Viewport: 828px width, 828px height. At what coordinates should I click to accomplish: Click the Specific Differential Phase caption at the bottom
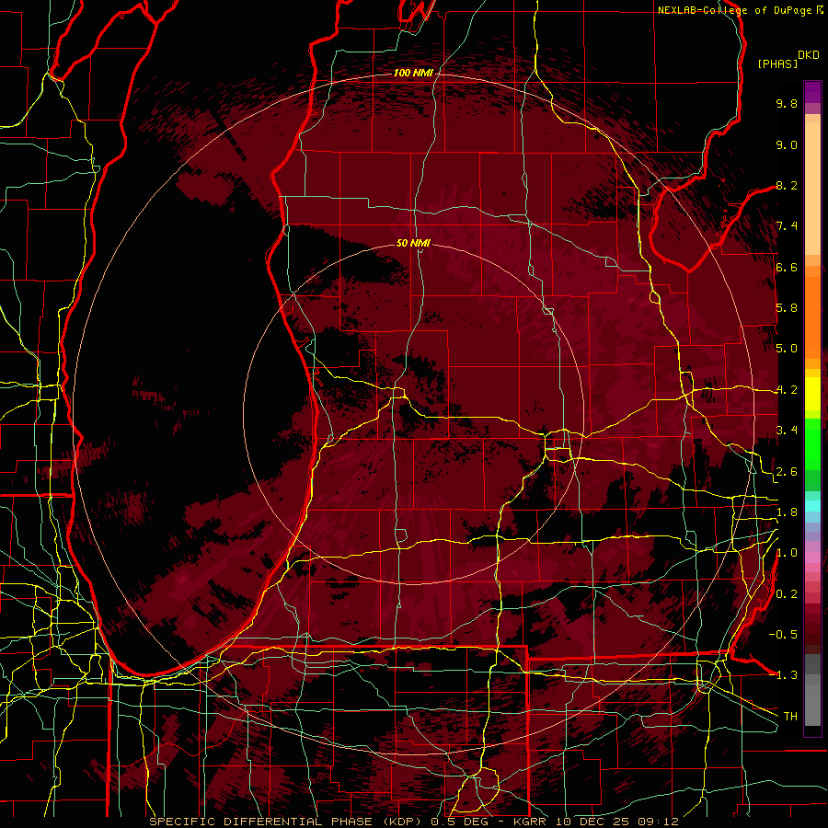click(x=413, y=822)
